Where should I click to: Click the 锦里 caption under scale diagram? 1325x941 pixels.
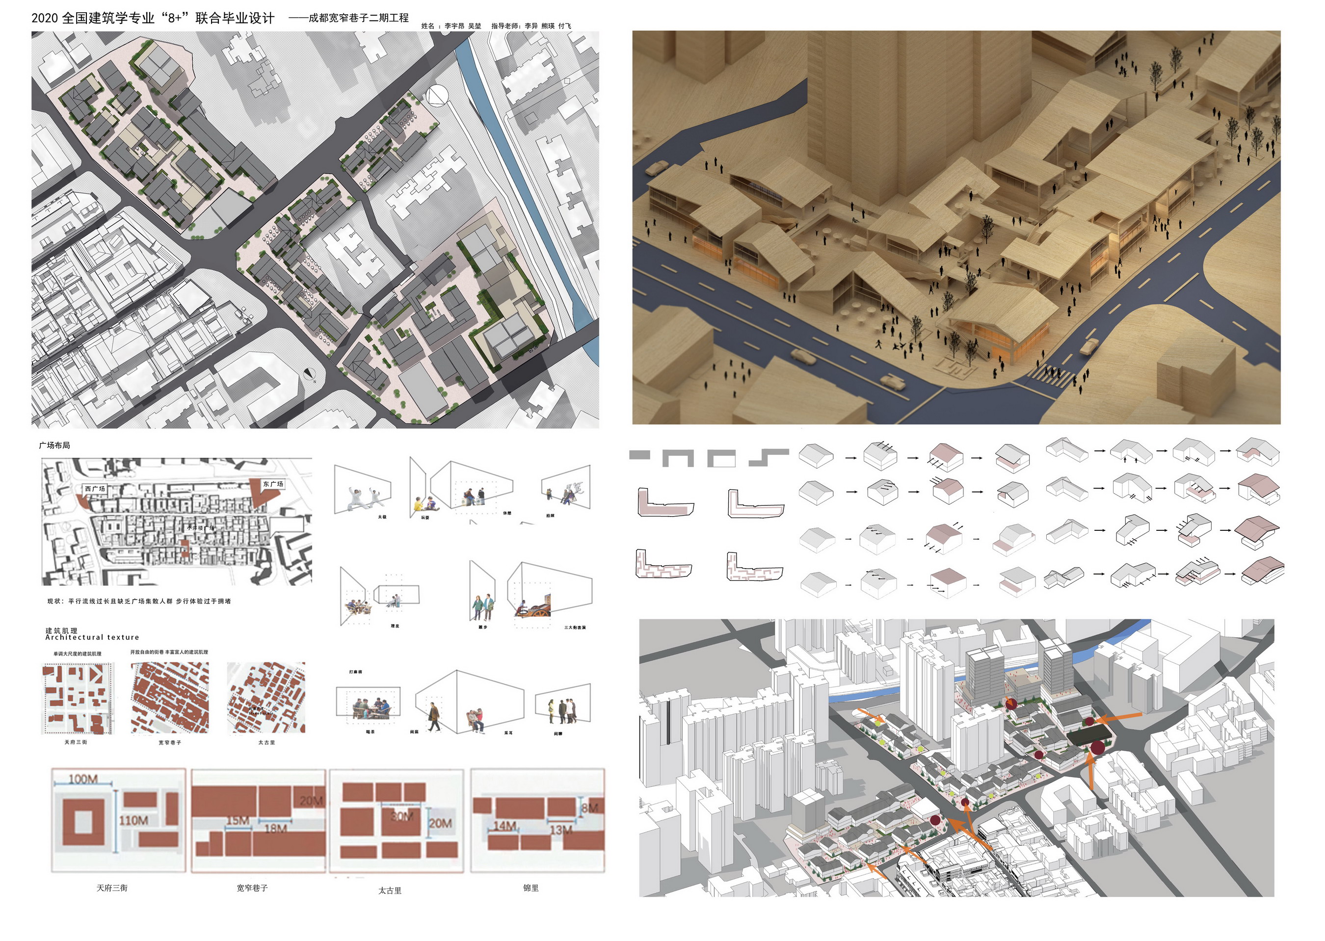[530, 888]
